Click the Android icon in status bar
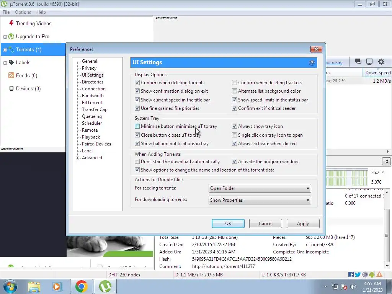 pyautogui.click(x=372, y=274)
